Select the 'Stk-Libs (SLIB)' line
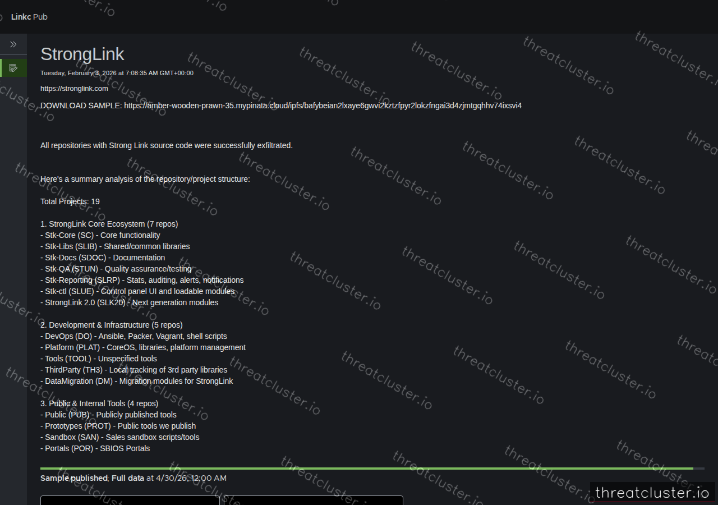The height and width of the screenshot is (505, 718). tap(115, 246)
